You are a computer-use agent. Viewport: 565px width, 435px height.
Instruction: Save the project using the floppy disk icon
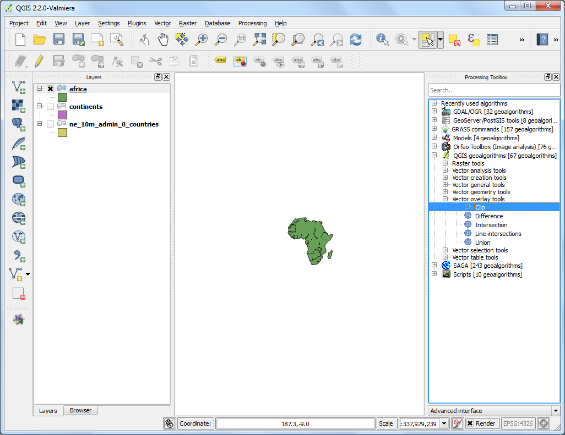59,39
